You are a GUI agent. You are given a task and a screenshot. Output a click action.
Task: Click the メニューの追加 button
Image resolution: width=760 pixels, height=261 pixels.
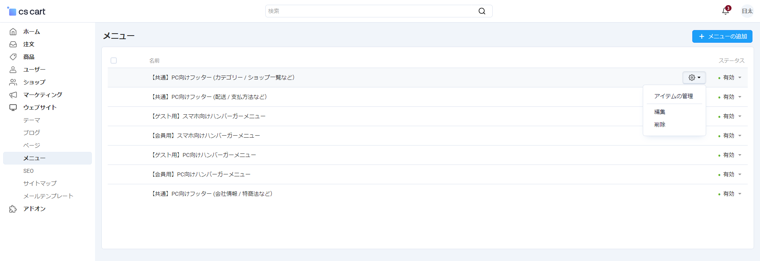(x=722, y=36)
